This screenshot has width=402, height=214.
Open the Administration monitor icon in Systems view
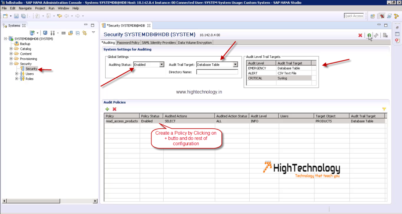pos(45,33)
